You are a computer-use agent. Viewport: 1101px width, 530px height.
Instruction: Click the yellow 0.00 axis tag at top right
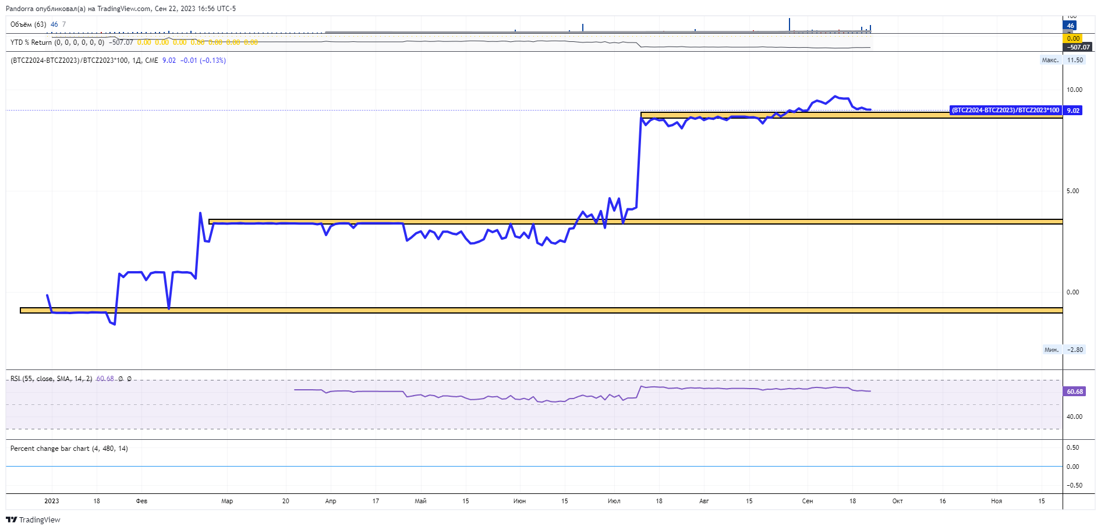[x=1074, y=38]
